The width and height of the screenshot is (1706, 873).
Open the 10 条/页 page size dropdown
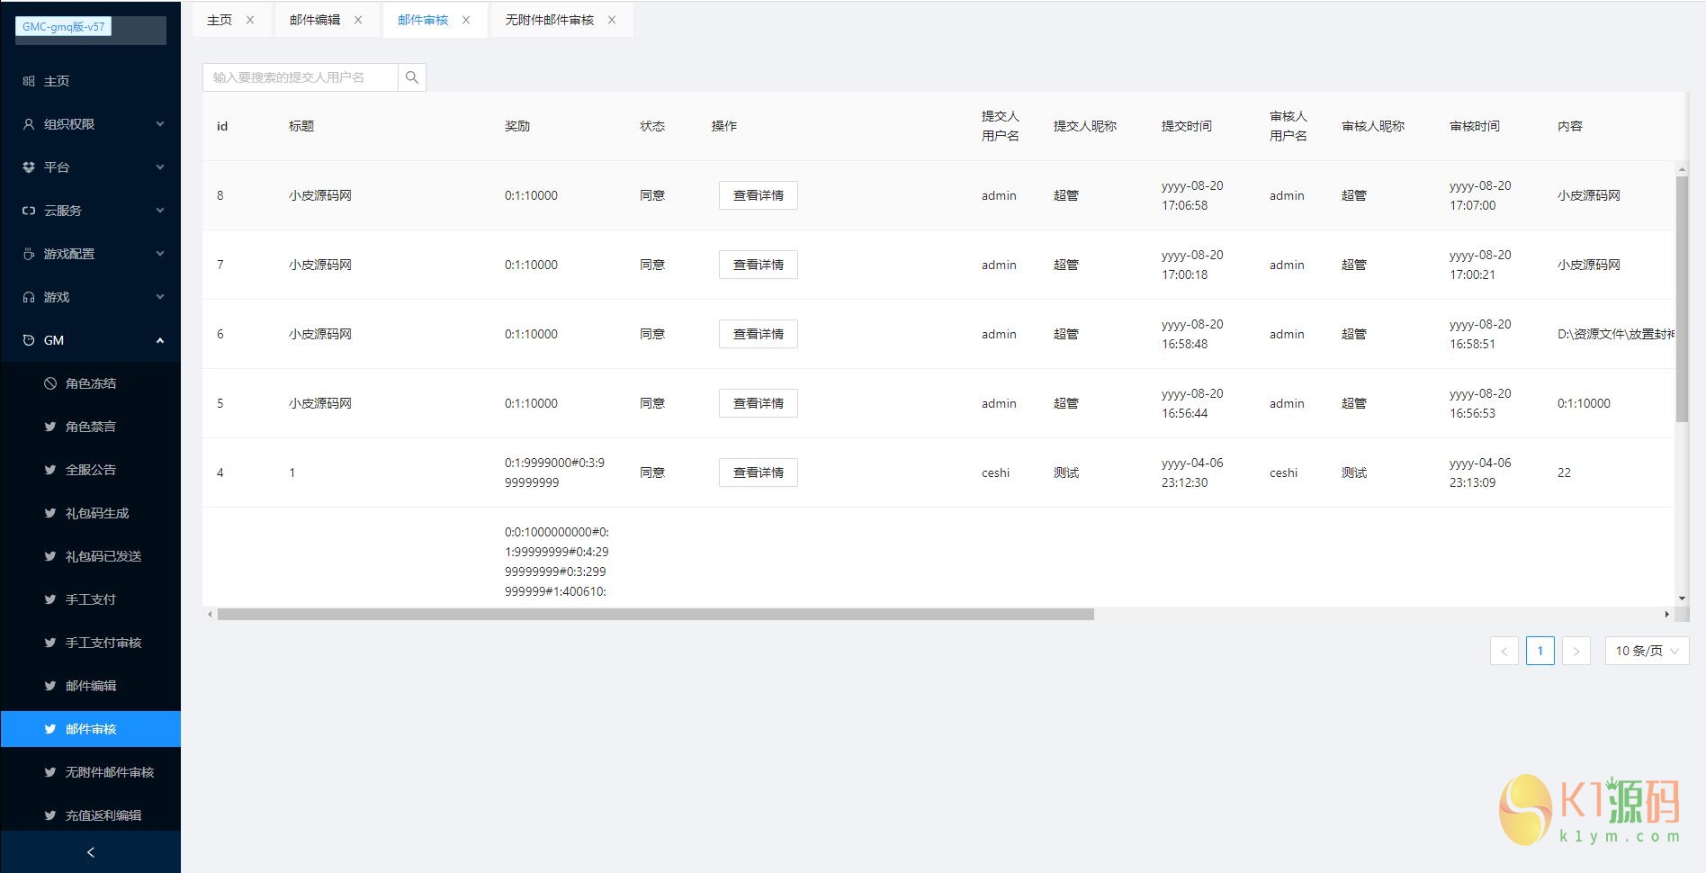[1646, 651]
